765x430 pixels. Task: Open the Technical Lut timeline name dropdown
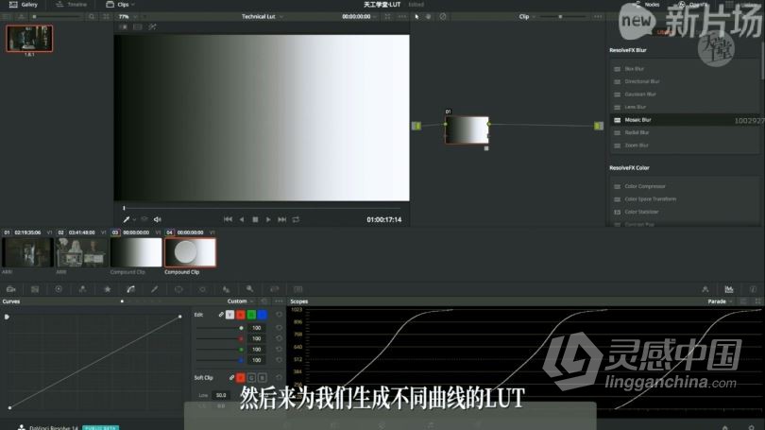(262, 17)
